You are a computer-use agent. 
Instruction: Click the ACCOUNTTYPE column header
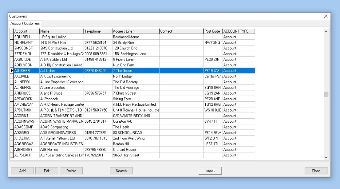click(239, 31)
